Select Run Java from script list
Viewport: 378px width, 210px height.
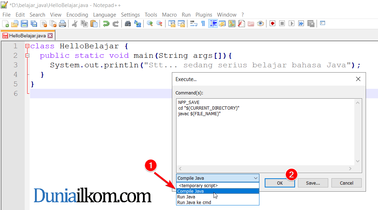pos(218,197)
